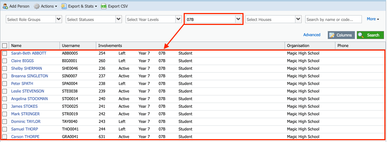Open the More menu

[373, 19]
